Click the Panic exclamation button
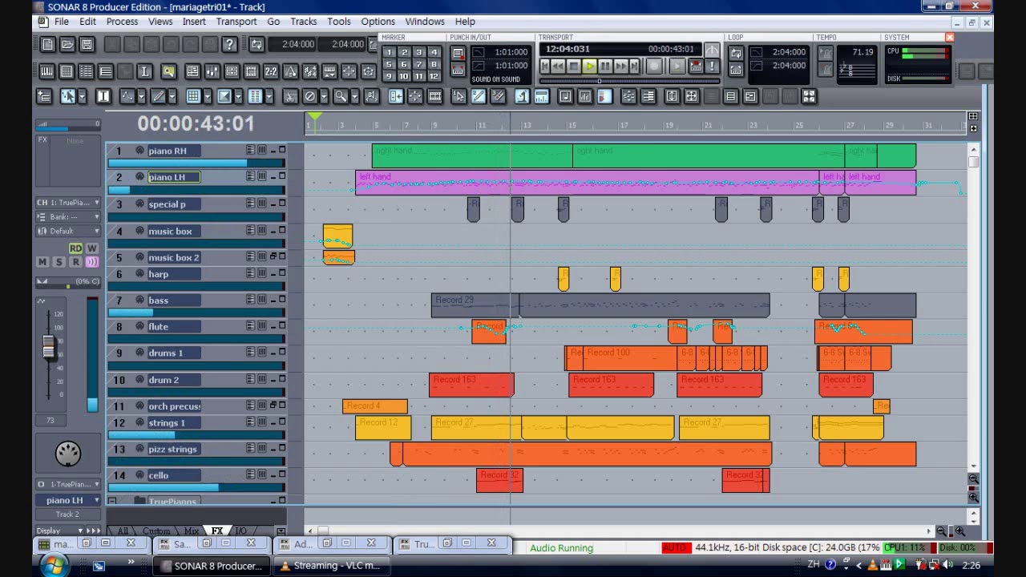Screen dimensions: 1026x577 tap(712, 67)
